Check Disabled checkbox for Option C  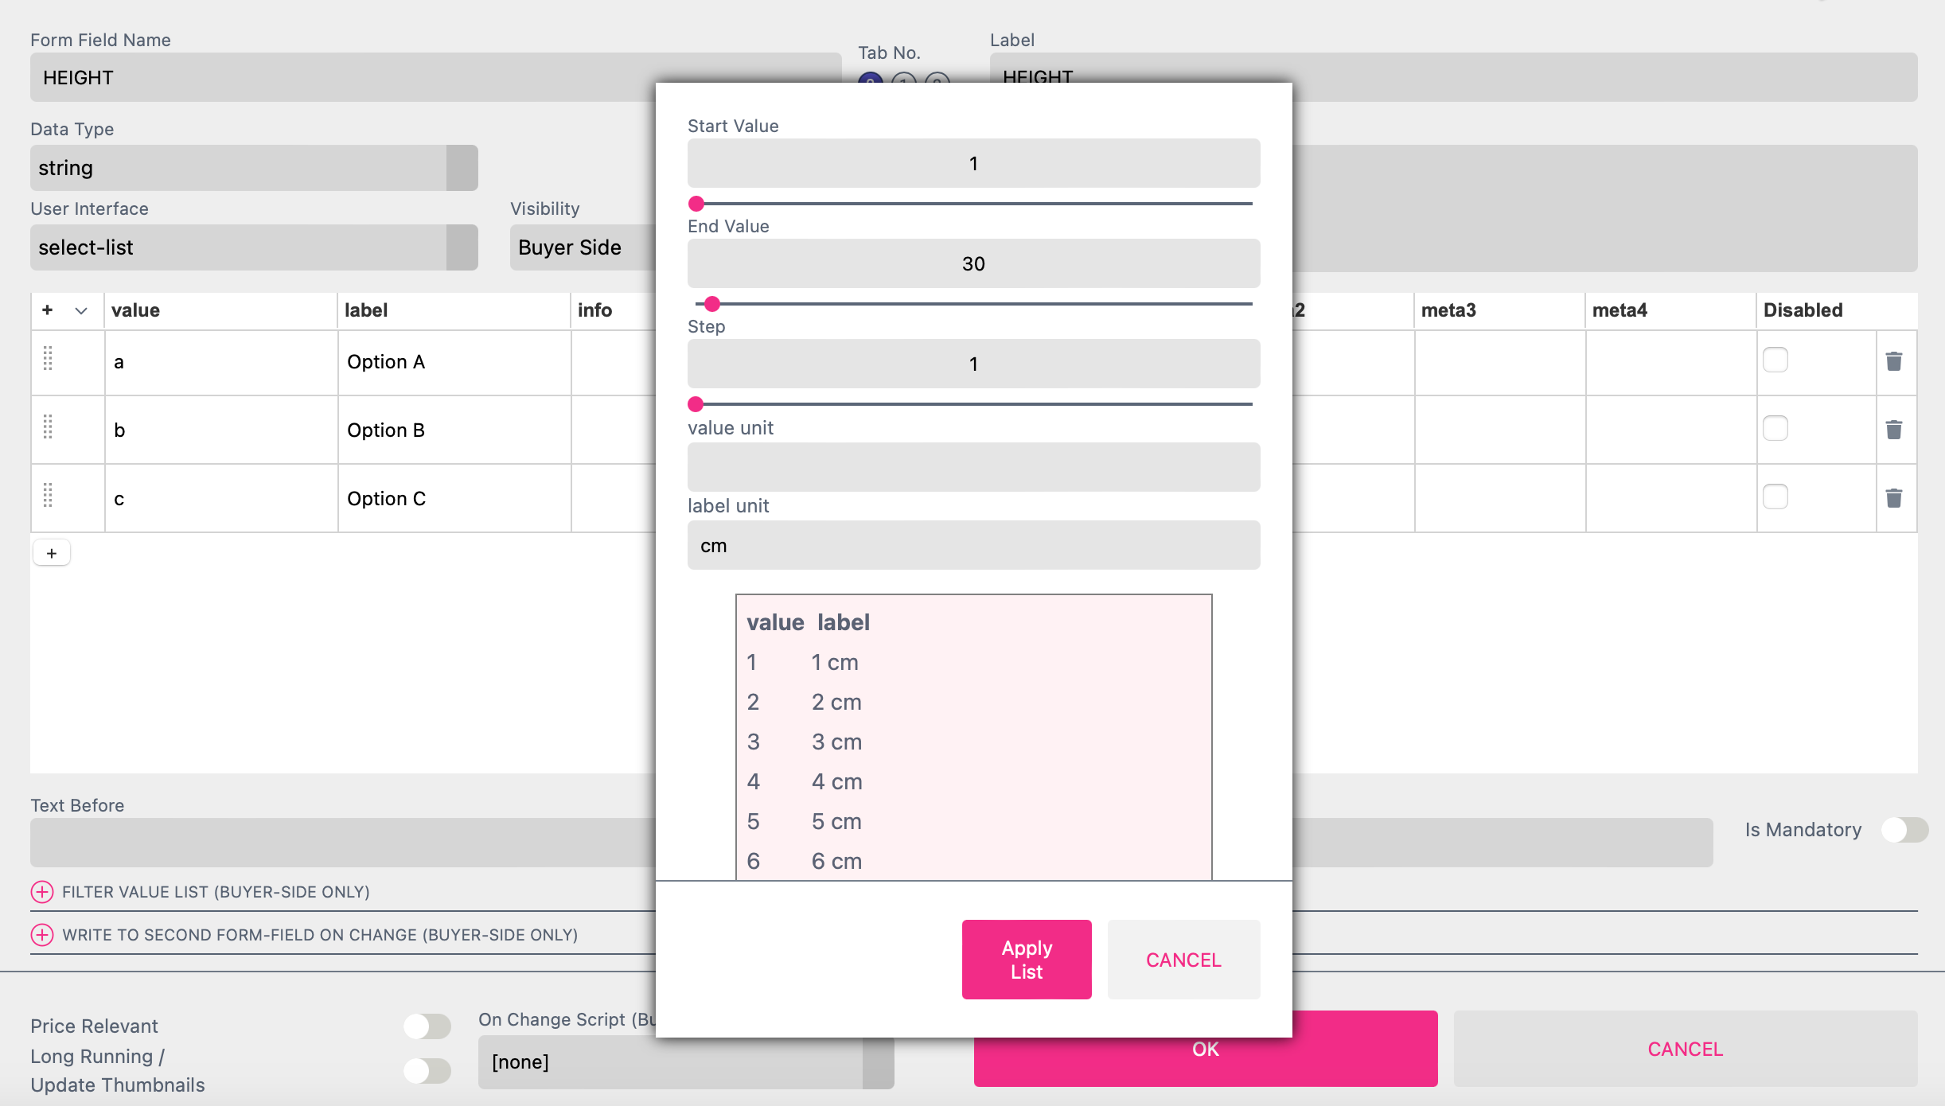click(x=1775, y=497)
